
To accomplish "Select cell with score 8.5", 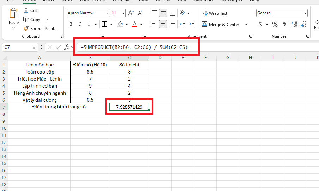I will [x=90, y=72].
